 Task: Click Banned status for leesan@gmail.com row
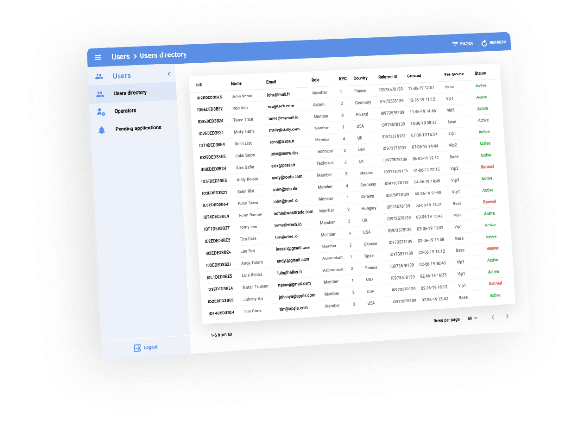point(493,248)
